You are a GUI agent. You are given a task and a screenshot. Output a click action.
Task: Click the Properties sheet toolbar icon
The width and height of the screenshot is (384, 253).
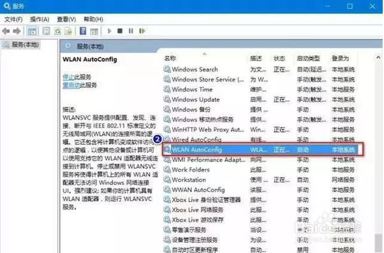(x=46, y=31)
